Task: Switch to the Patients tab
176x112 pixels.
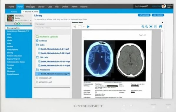Action: point(14,12)
